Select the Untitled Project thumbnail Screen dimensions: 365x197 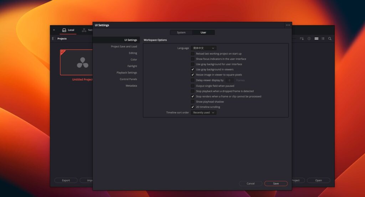76,62
